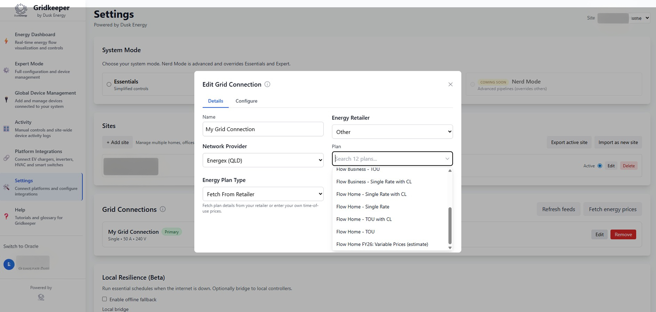The height and width of the screenshot is (312, 656).
Task: Open the Site selector dropdown
Action: pos(624,18)
